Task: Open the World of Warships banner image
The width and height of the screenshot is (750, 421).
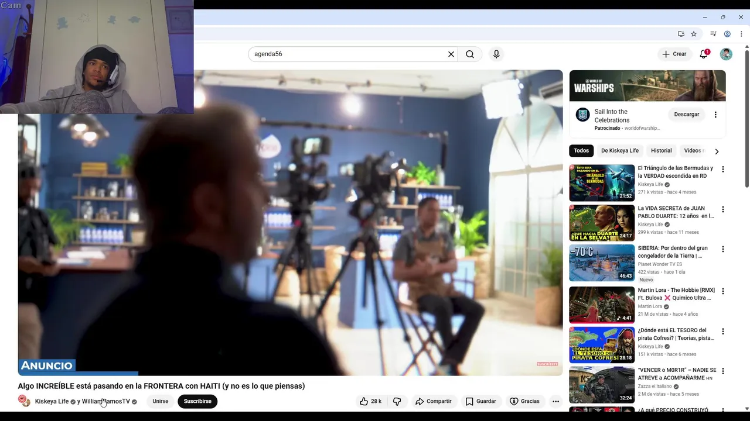Action: (x=647, y=86)
